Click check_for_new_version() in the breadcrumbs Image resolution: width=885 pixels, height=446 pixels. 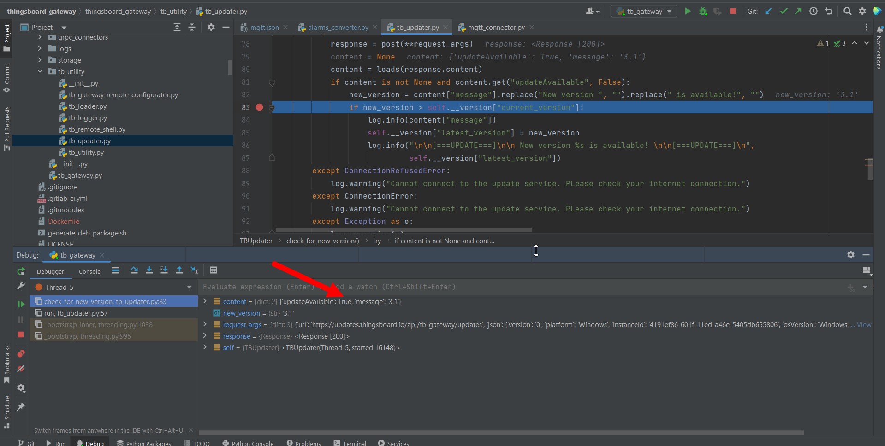click(x=323, y=241)
